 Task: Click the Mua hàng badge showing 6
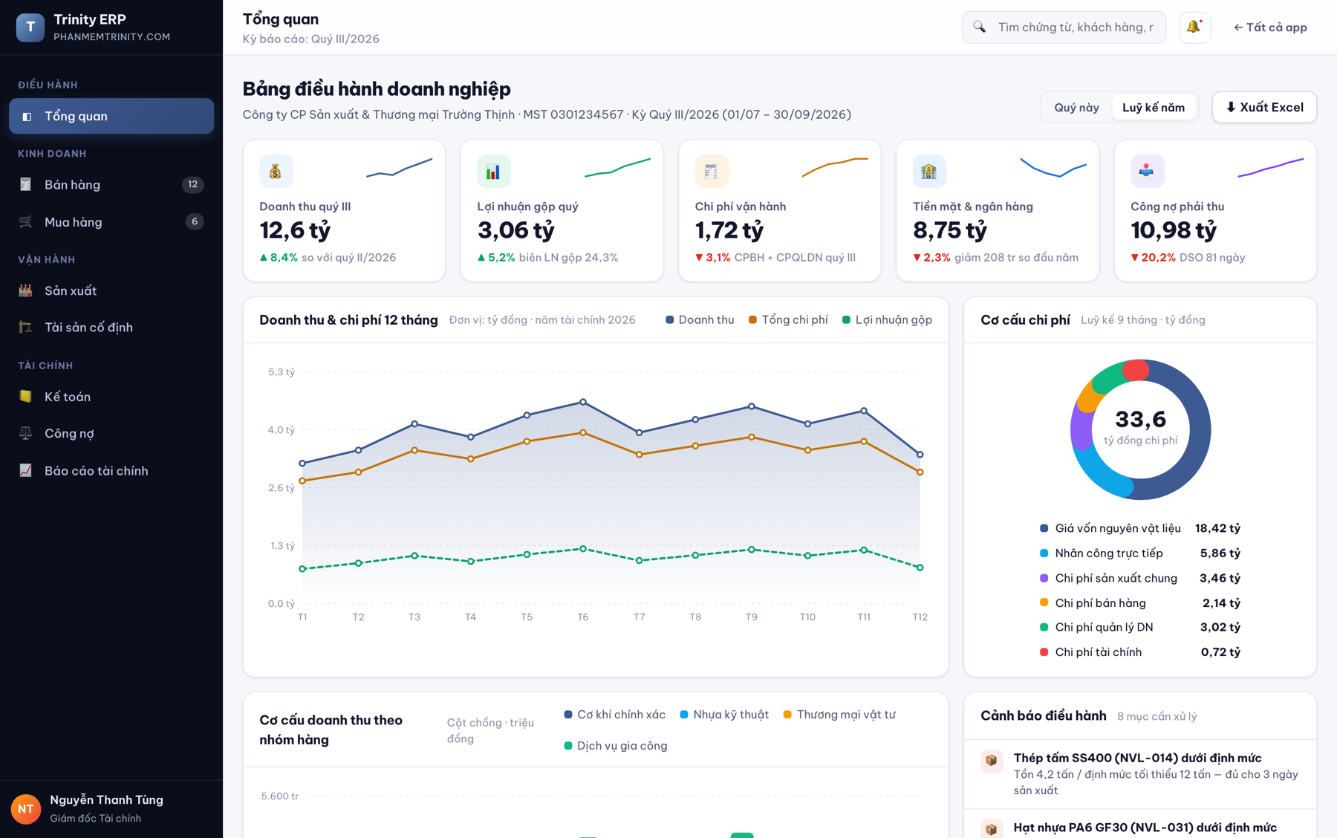(195, 221)
